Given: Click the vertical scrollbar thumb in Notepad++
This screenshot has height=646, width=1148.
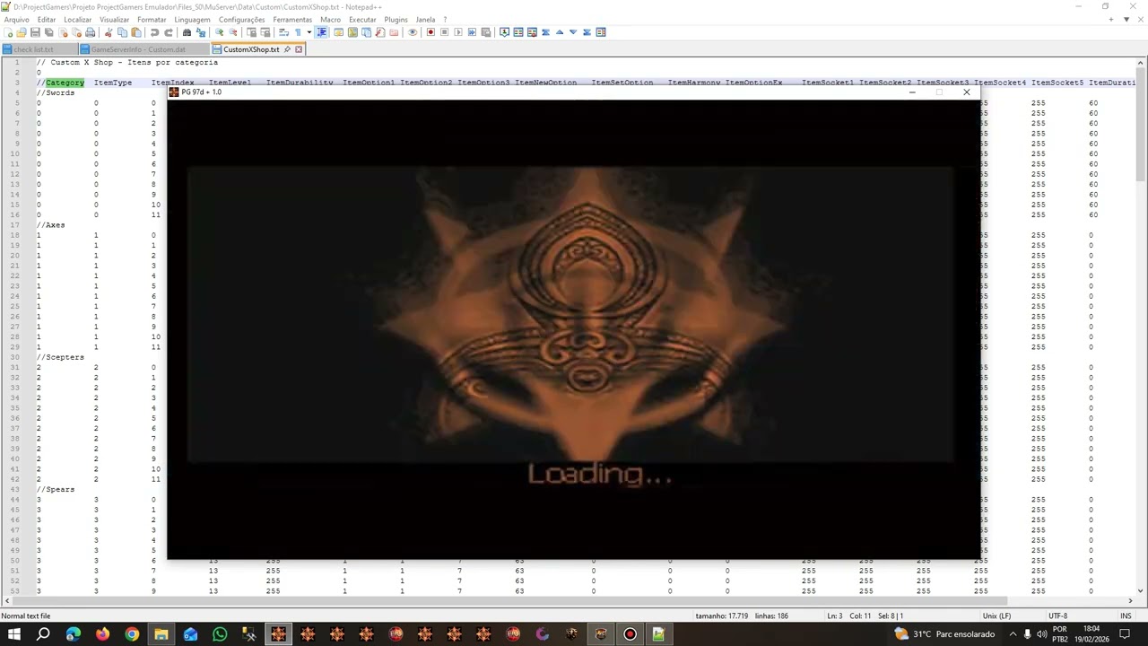Looking at the screenshot, I should (x=1141, y=123).
